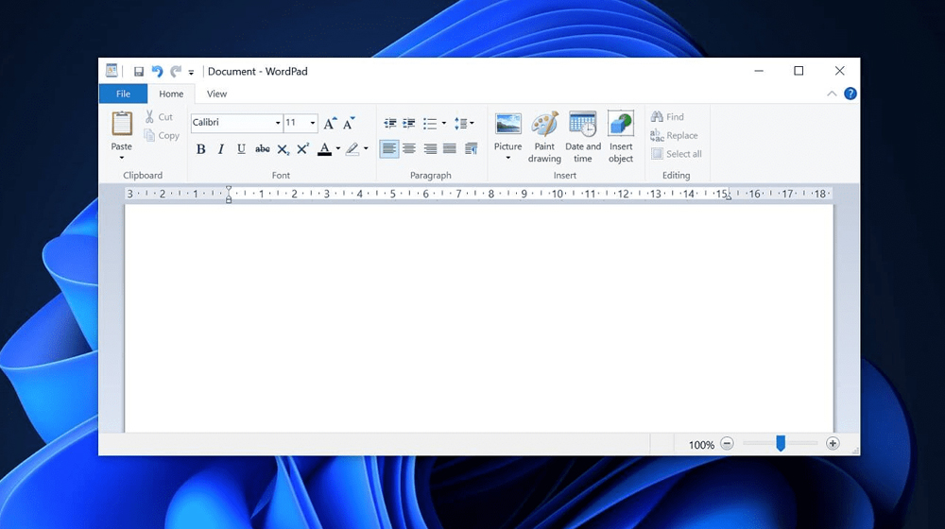Image resolution: width=945 pixels, height=529 pixels.
Task: Align text left
Action: pos(389,148)
